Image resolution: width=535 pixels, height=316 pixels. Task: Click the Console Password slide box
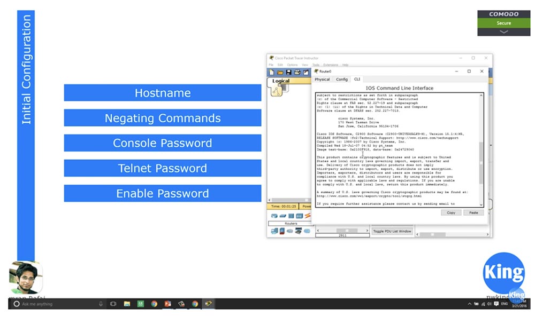point(163,143)
